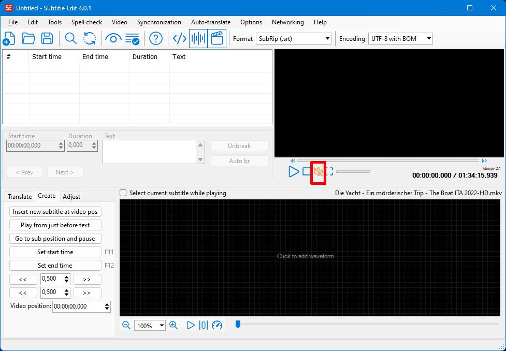The image size is (506, 351).
Task: Open the Edit menu
Action: (33, 22)
